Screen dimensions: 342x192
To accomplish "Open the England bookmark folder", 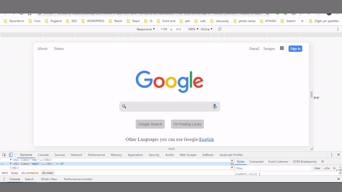I will [53, 21].
